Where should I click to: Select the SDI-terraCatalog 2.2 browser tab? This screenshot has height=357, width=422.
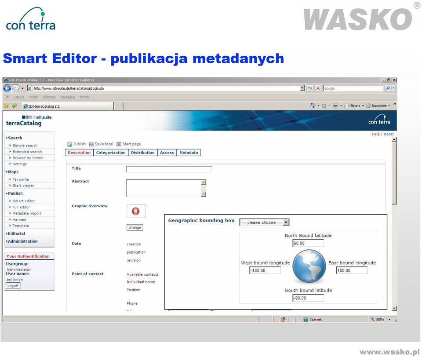[x=68, y=106]
